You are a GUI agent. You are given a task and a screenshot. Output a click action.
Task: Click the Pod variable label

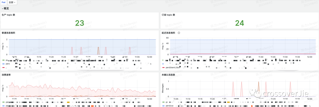(4, 2)
